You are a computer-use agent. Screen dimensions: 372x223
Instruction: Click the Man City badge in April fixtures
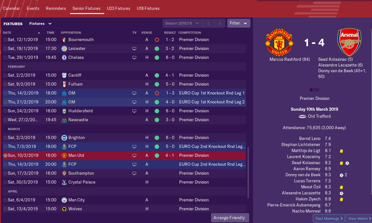[64, 200]
